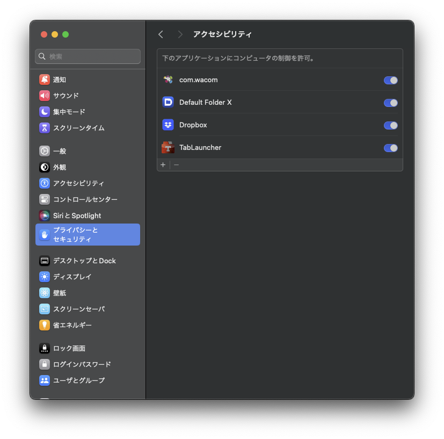This screenshot has height=439, width=444.
Task: Click the 外観 appearance icon
Action: click(x=45, y=167)
